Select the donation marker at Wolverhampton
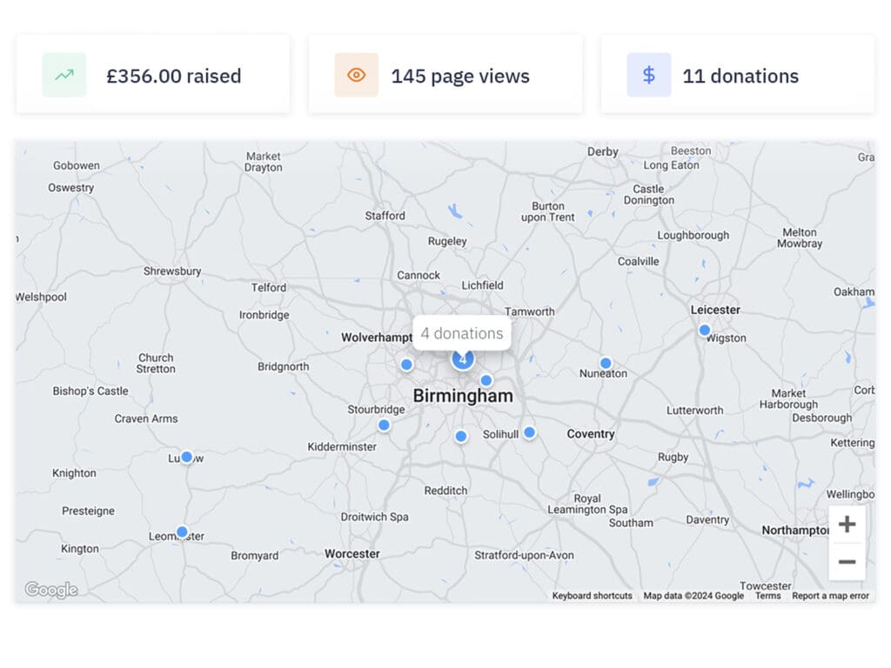The image size is (891, 668). pos(406,364)
